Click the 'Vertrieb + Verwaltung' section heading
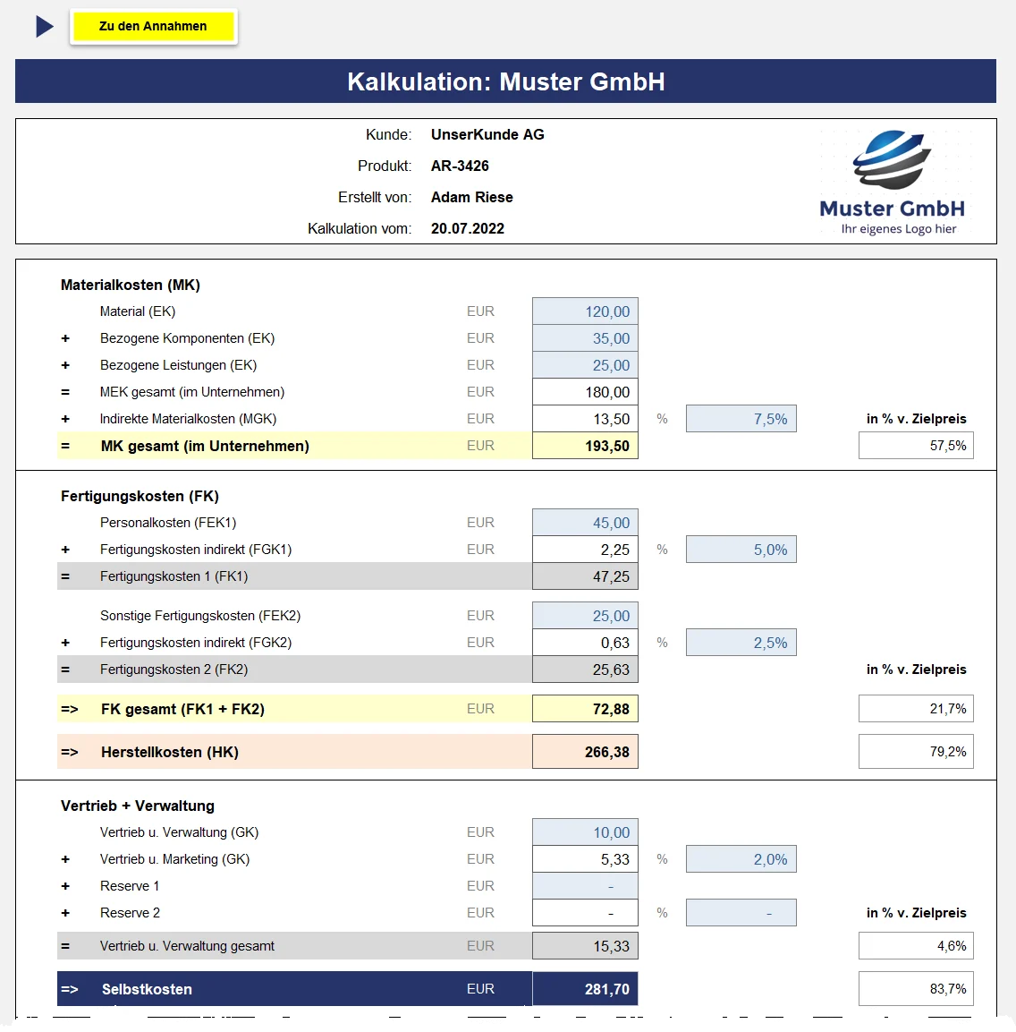This screenshot has width=1016, height=1032. tap(138, 806)
